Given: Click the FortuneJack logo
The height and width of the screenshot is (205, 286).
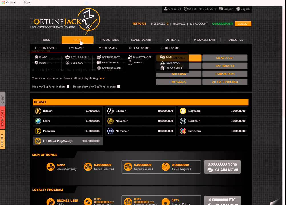Looking at the screenshot, I should [65, 21].
